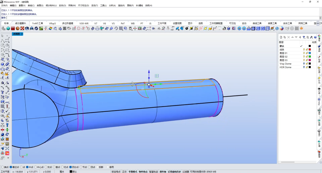Select the Text object tool in left toolbar
This screenshot has width=322, height=173.
[x=2, y=92]
